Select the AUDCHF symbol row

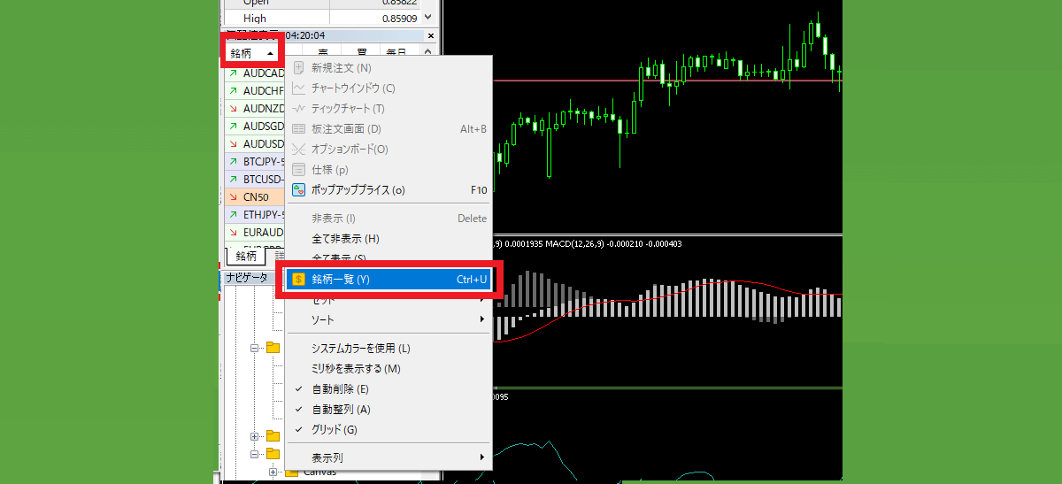256,91
